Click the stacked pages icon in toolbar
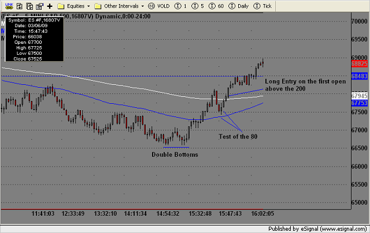 pyautogui.click(x=29, y=6)
